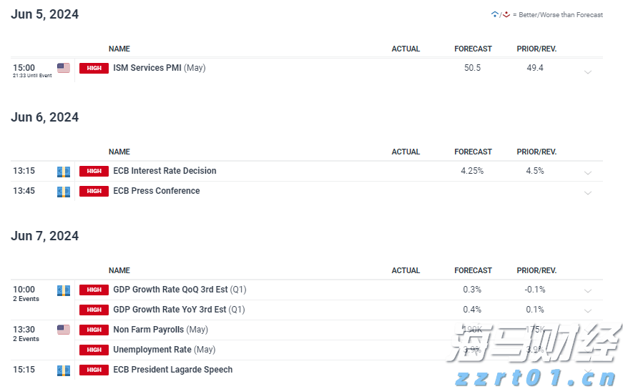Click the HIGH badge next to Unemployment Rate
This screenshot has height=389, width=623.
click(x=94, y=350)
